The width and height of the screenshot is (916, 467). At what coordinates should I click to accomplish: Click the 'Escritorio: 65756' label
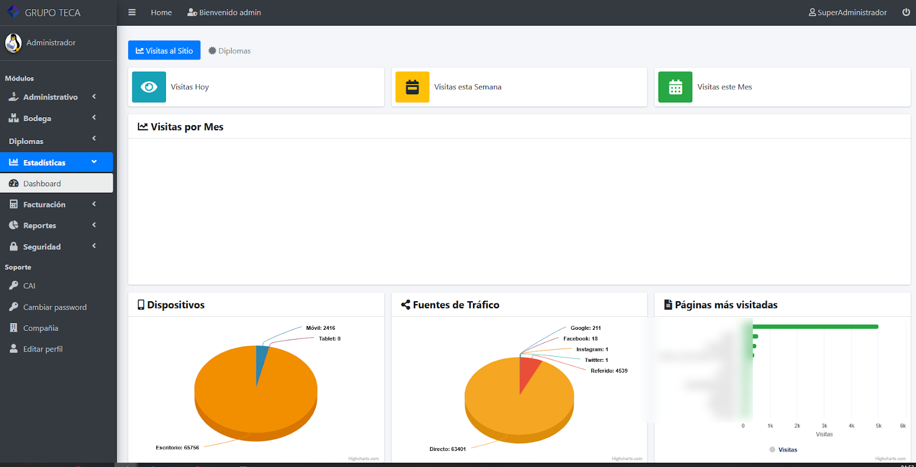177,448
